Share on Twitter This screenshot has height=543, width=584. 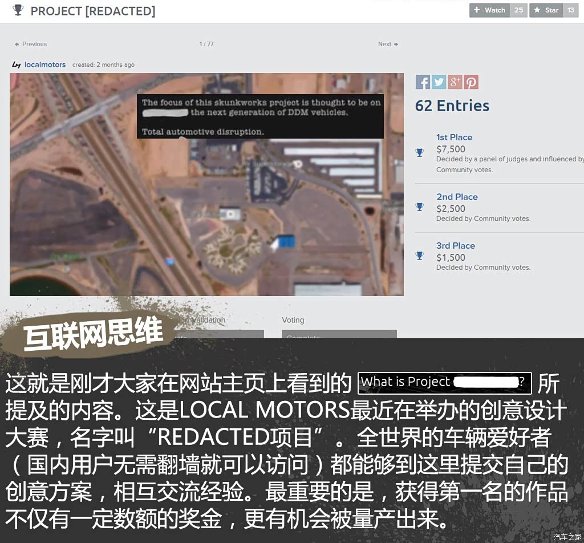point(439,82)
